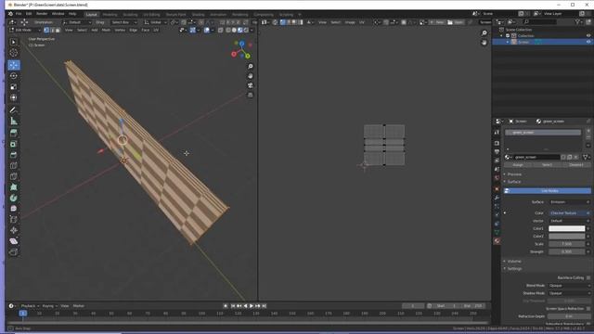Open the Face menu in 3D viewport header
The image size is (594, 334).
[x=146, y=30]
